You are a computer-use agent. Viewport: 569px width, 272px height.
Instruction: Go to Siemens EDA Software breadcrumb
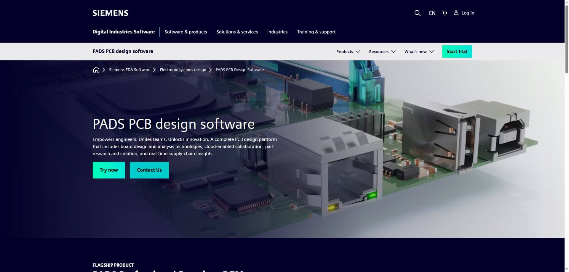tap(130, 70)
